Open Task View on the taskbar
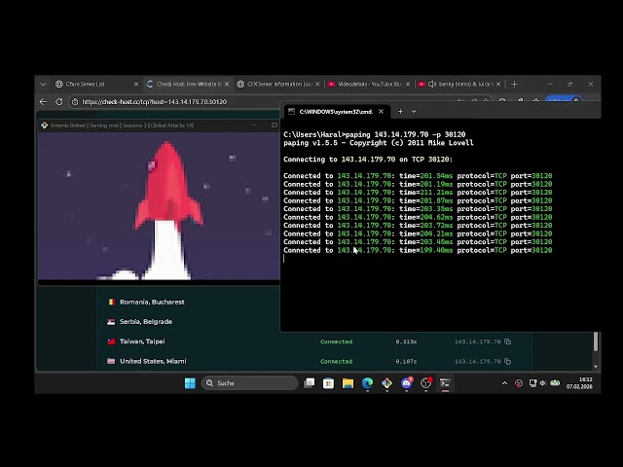The width and height of the screenshot is (623, 467). tap(310, 383)
